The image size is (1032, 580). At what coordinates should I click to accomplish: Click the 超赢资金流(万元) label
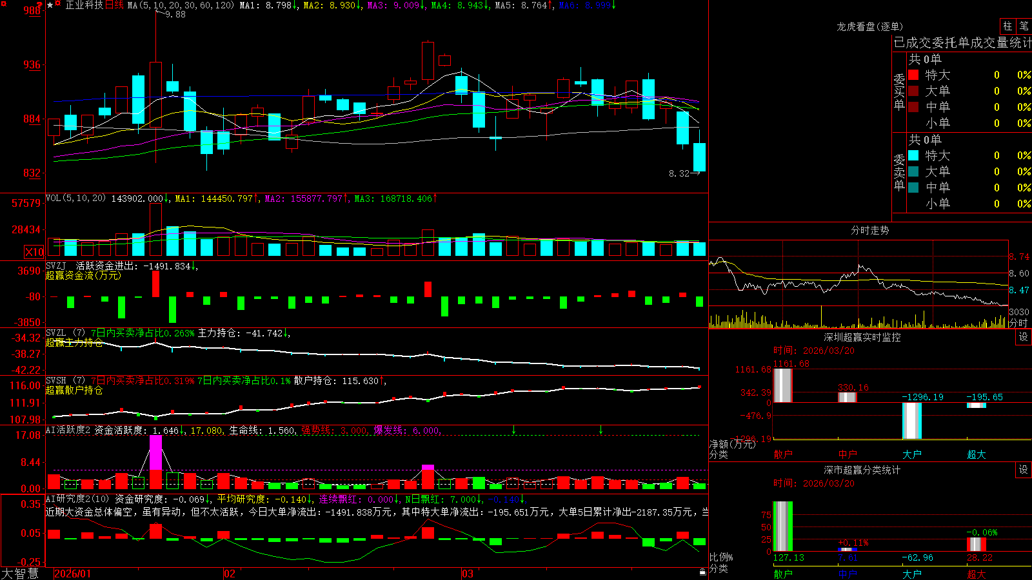83,276
